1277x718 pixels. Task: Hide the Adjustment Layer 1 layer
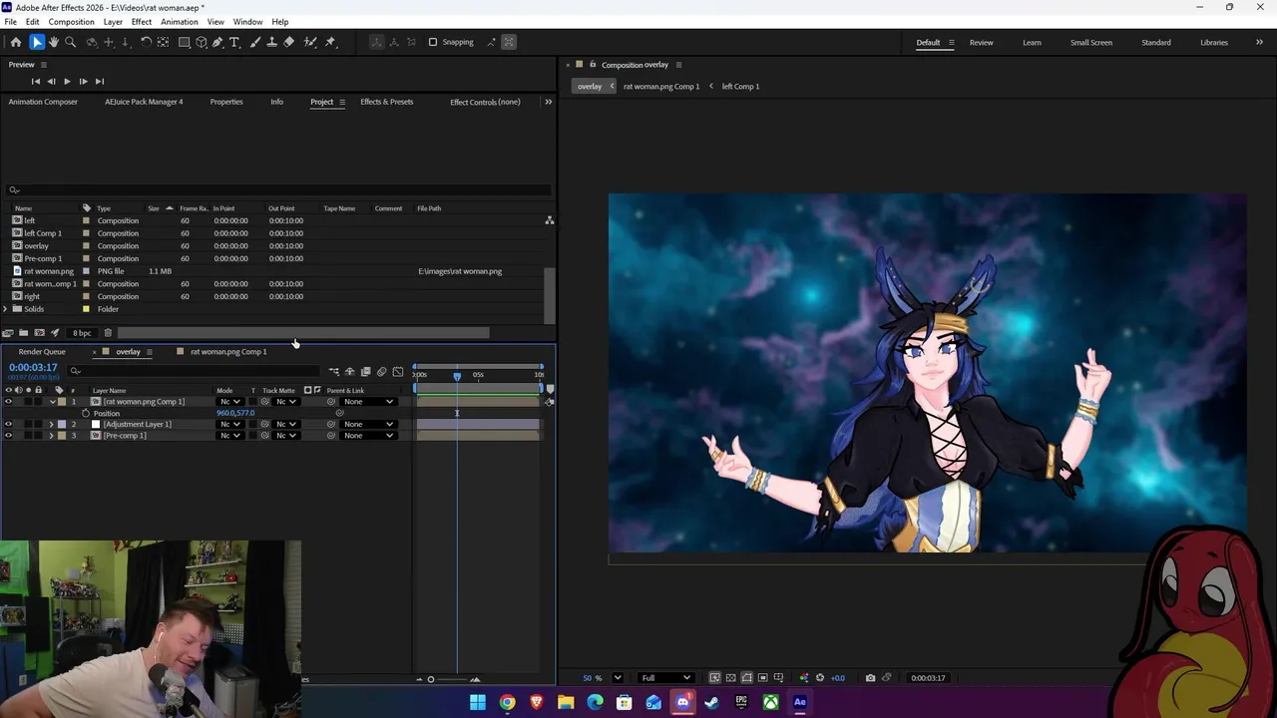[8, 425]
